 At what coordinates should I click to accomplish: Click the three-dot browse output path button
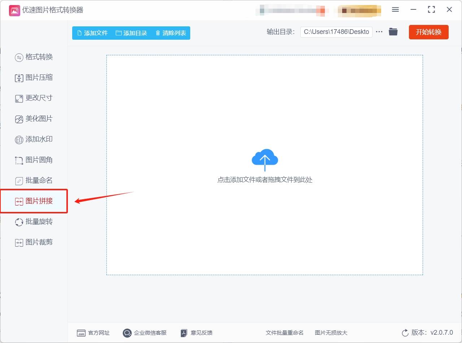coord(379,32)
